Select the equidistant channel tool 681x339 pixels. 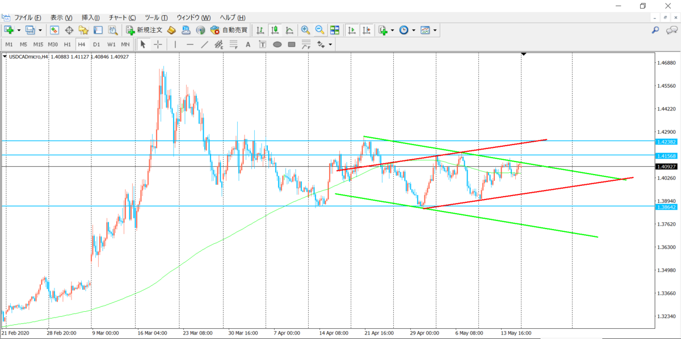(219, 44)
